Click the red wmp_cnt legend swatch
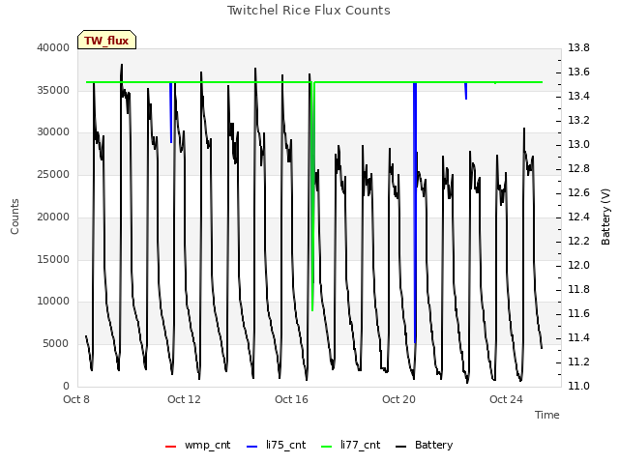Screen dimensions: 619x464 [170, 447]
